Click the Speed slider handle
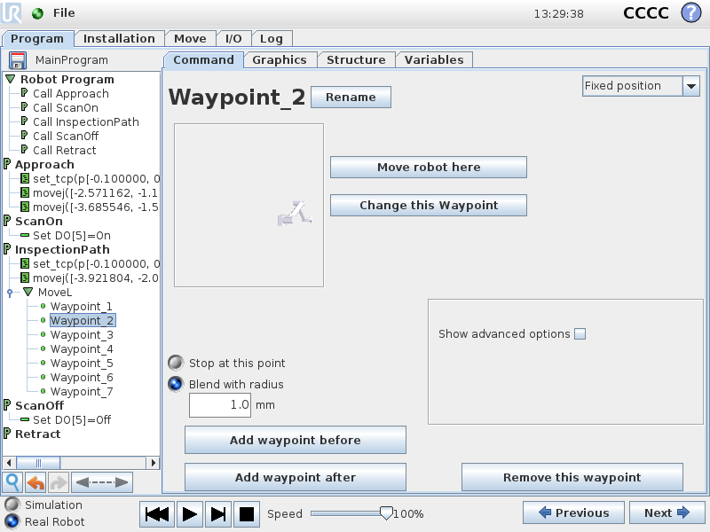Viewport: 710px width, 532px height. 386,512
